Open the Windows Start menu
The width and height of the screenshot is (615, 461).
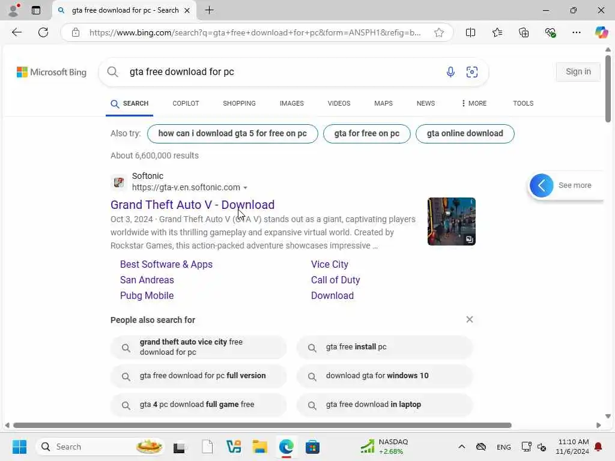coord(19,447)
